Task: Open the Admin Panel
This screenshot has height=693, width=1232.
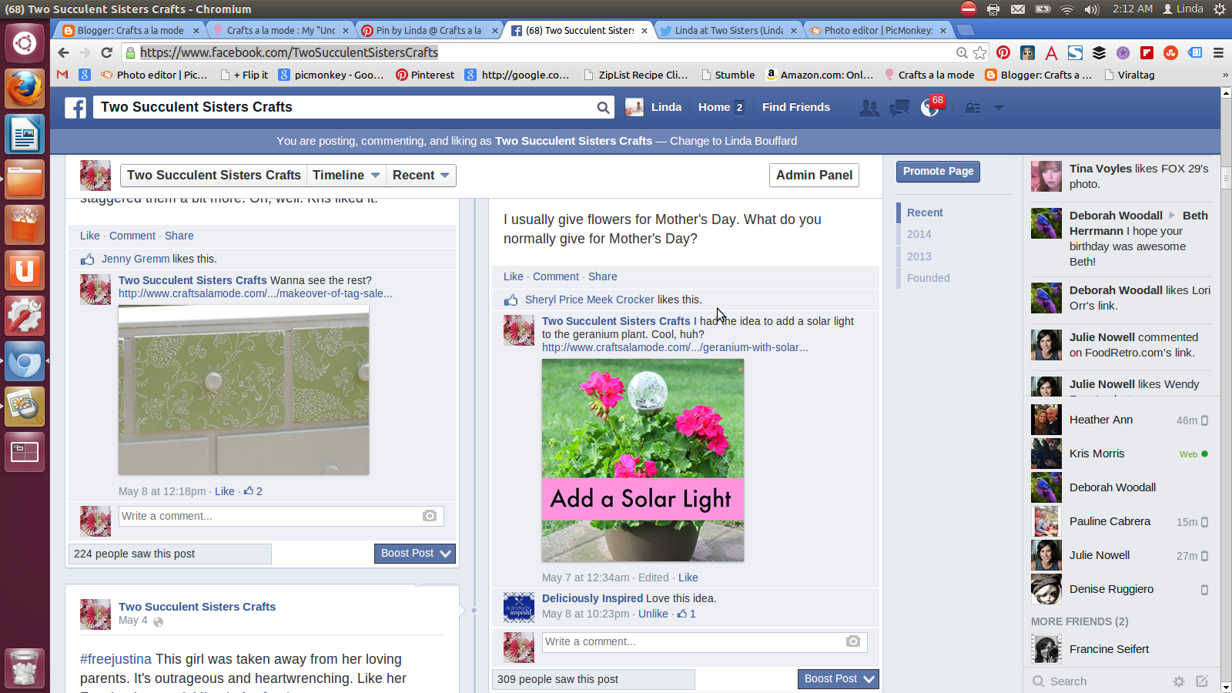Action: point(814,175)
